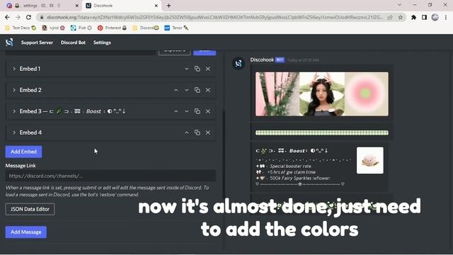The width and height of the screenshot is (453, 255).
Task: Close the settings browser tab
Action: coord(77,6)
